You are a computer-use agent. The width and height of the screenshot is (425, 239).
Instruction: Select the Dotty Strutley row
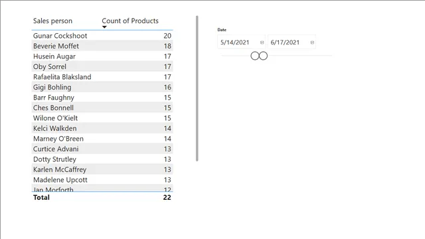tap(102, 159)
